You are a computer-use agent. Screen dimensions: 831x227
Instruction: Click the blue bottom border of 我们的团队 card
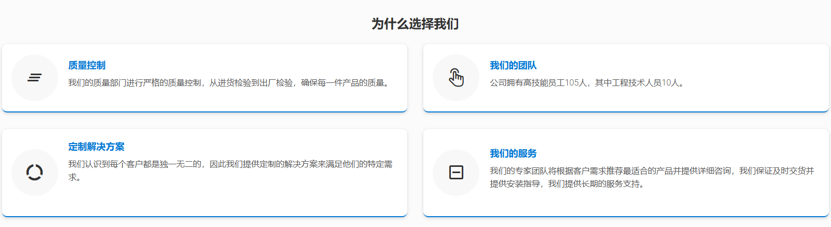pyautogui.click(x=626, y=111)
